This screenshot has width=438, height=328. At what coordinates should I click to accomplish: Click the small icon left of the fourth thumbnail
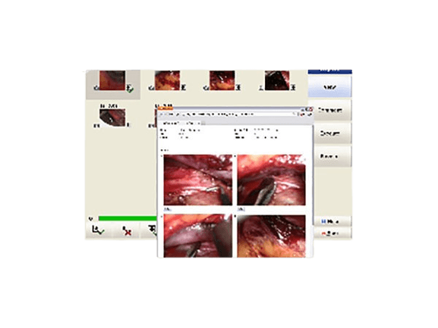click(x=261, y=88)
